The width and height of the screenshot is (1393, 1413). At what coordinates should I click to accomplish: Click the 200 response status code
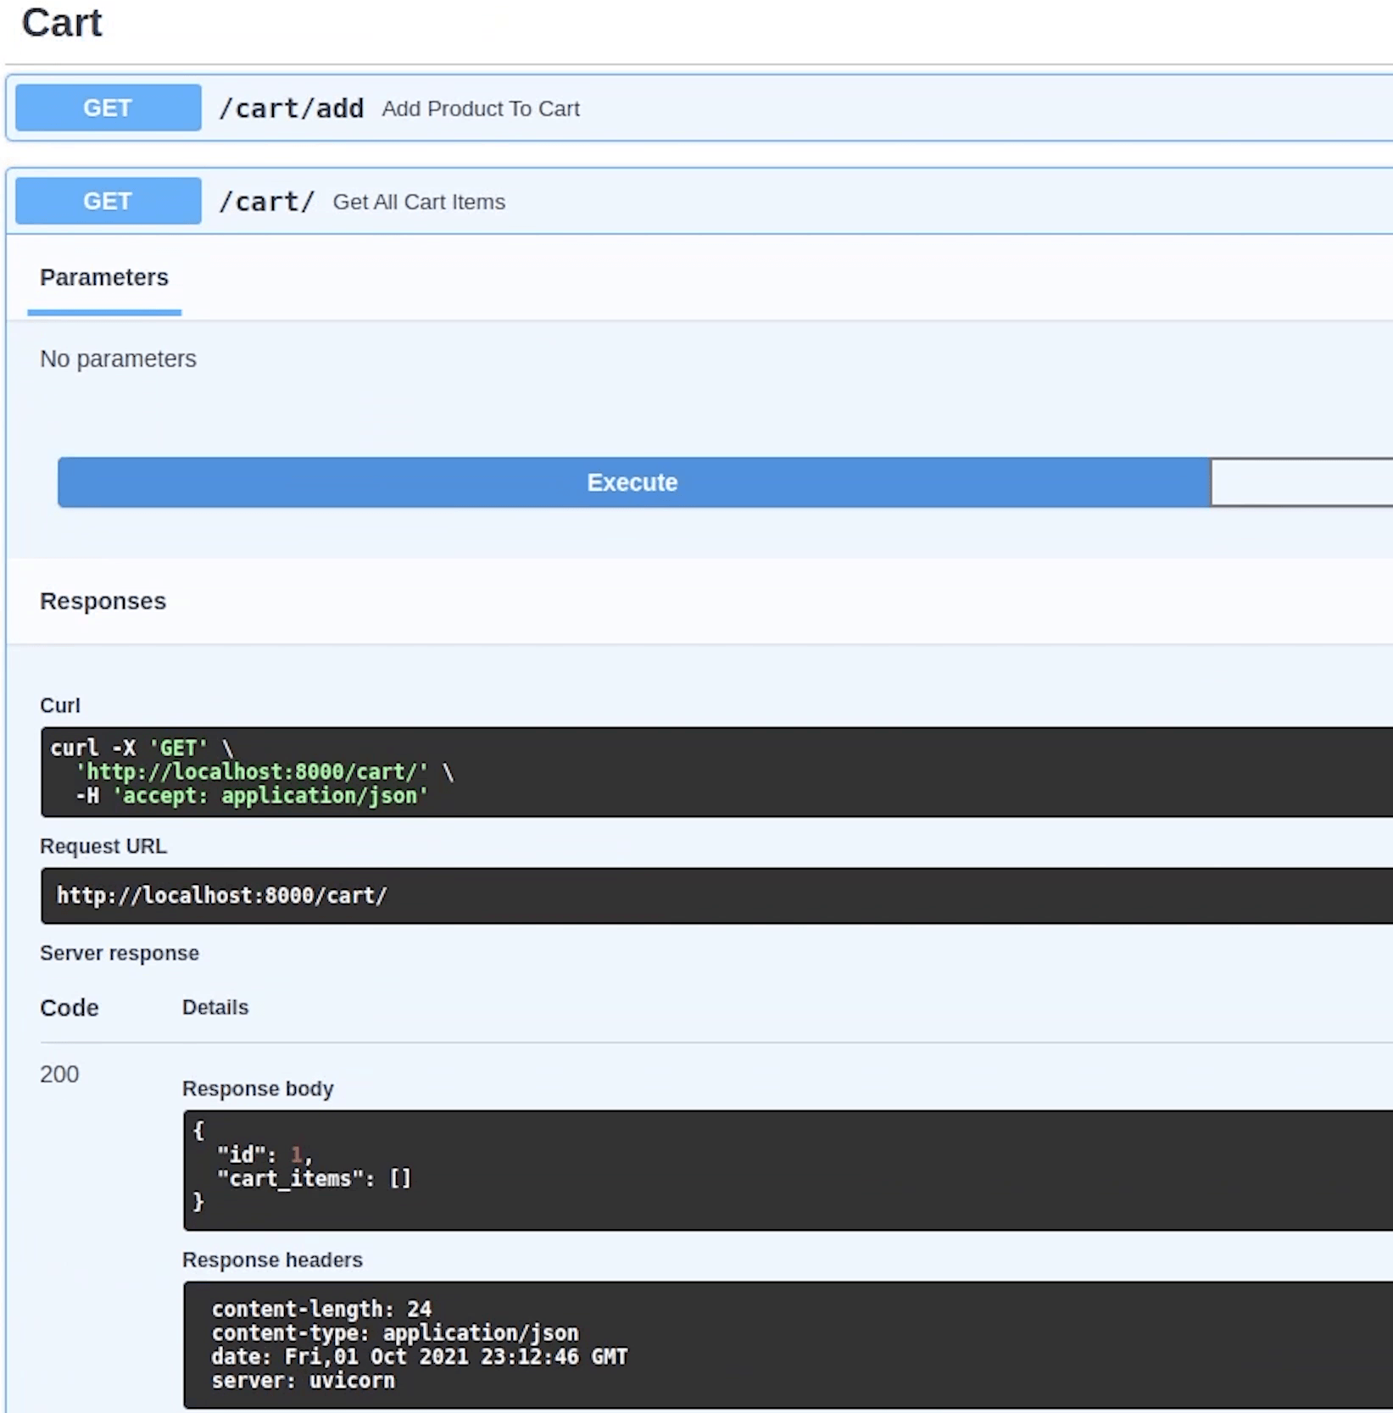point(59,1074)
